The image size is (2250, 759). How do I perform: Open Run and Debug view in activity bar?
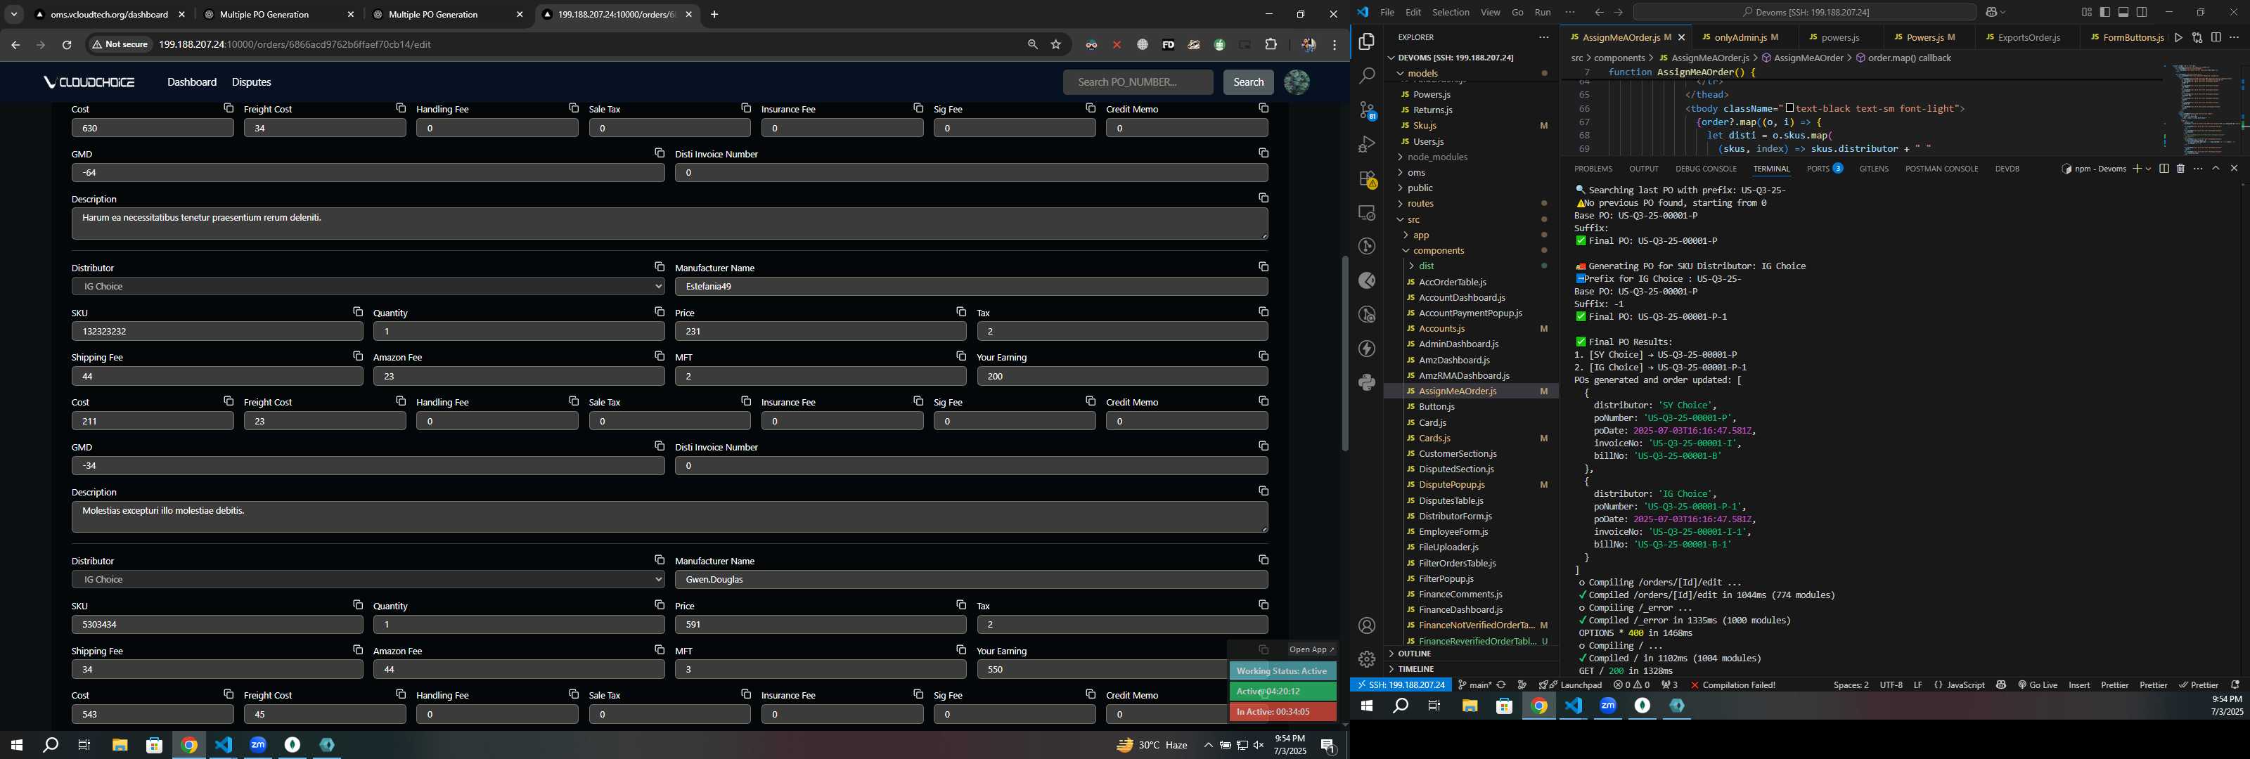click(x=1367, y=144)
